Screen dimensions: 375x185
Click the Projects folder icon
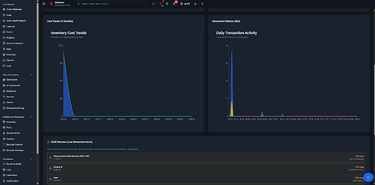[4, 38]
